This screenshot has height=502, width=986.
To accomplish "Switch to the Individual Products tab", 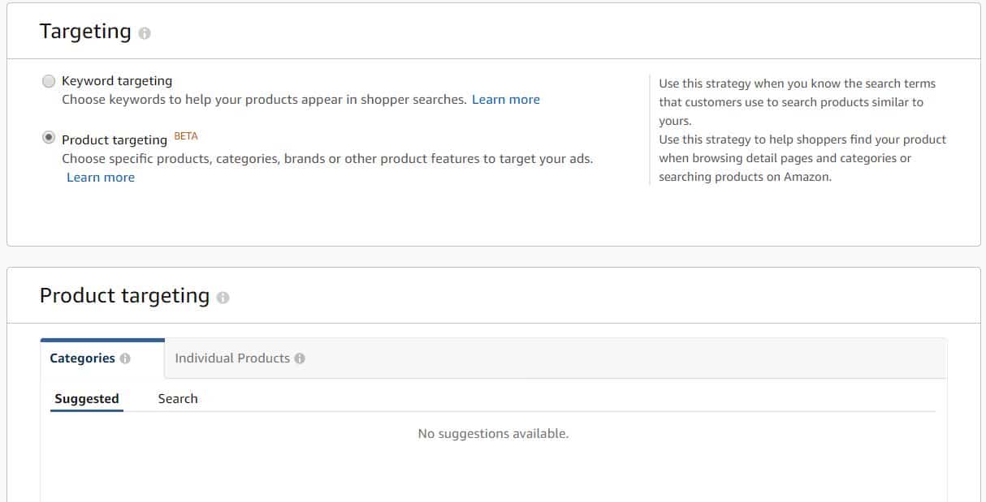I will (240, 358).
